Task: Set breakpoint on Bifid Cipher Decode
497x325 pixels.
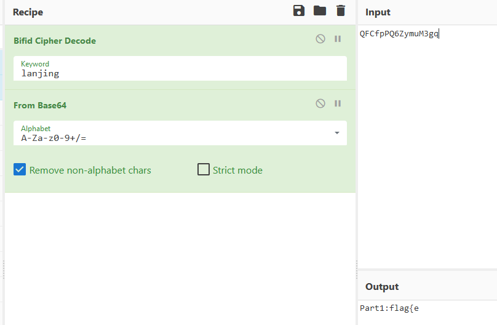Action: click(338, 39)
